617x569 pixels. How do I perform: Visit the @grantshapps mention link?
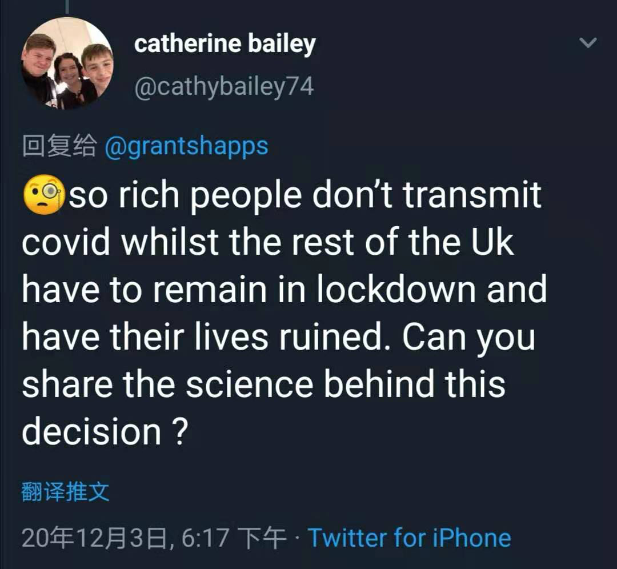tap(187, 146)
